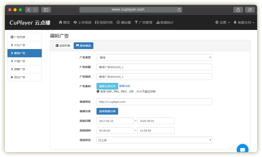262x157 pixels.
Task: Expand the 设置 menu
Action: pyautogui.click(x=223, y=23)
